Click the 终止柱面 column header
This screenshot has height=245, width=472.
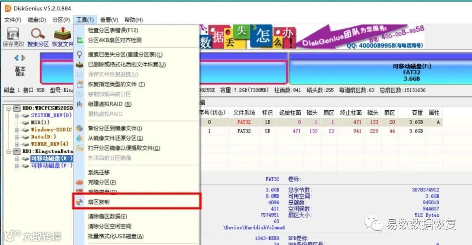click(x=351, y=112)
